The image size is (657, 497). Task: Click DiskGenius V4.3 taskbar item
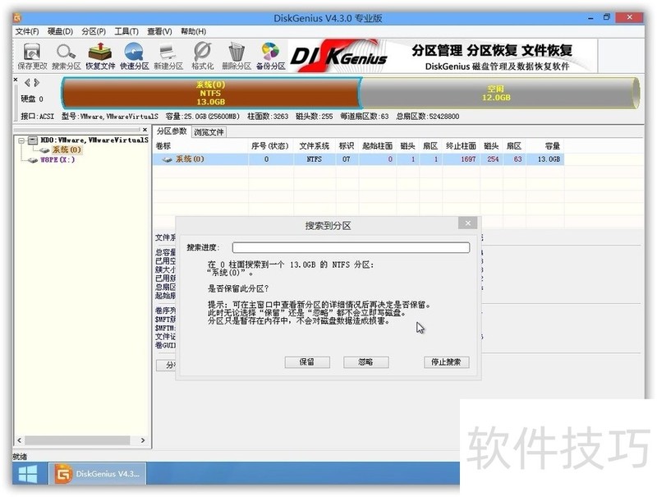(x=98, y=474)
